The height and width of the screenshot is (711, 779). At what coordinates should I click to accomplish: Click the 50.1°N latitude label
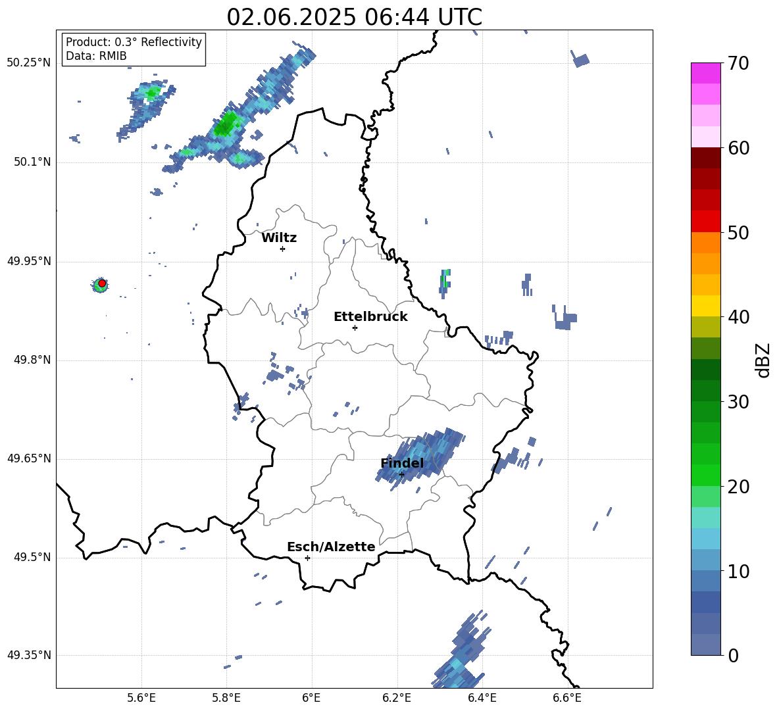point(32,162)
